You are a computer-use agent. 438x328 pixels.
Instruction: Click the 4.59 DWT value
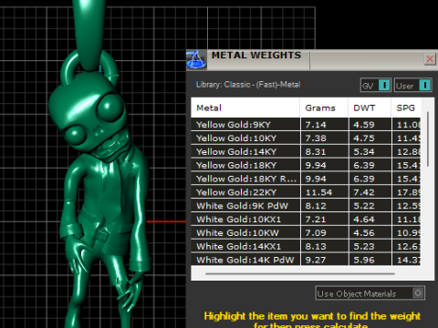click(364, 125)
